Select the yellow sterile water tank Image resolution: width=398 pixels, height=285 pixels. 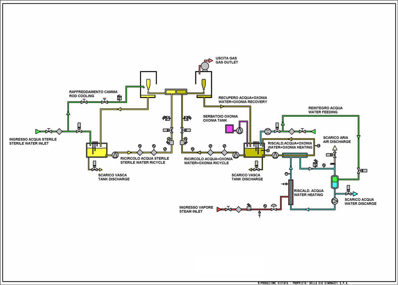point(97,150)
